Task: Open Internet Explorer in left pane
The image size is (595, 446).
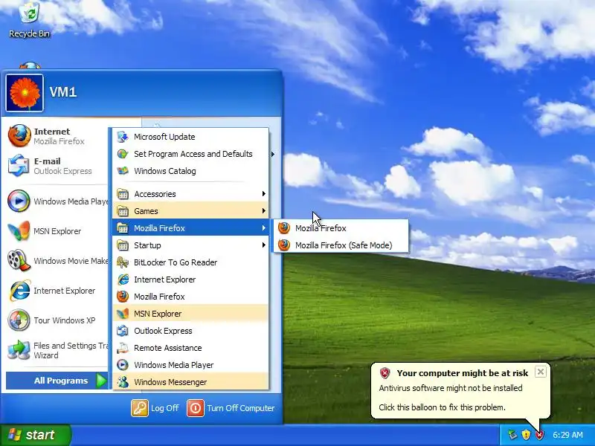Action: point(57,291)
